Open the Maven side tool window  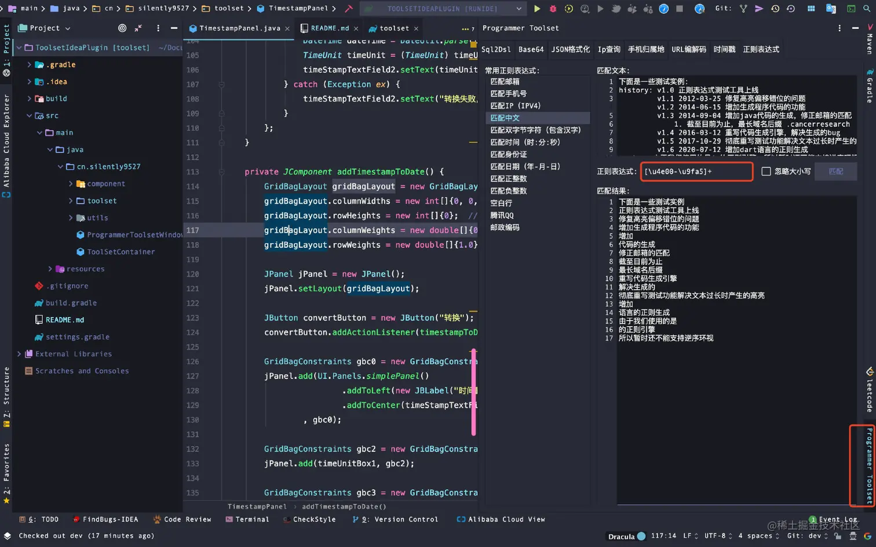click(x=870, y=39)
